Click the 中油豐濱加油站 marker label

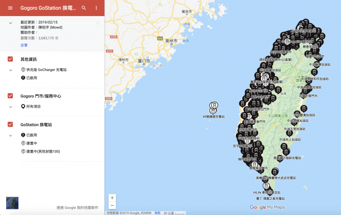click(x=304, y=115)
